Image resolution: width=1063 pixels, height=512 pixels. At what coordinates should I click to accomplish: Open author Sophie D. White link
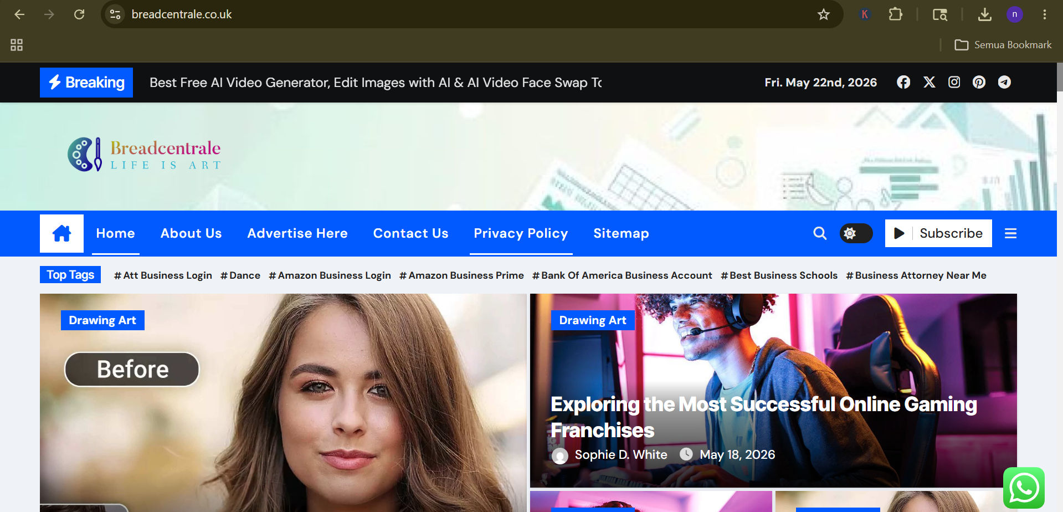click(620, 455)
